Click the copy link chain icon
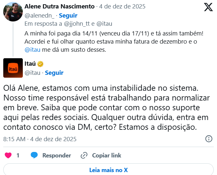 [x=84, y=155]
